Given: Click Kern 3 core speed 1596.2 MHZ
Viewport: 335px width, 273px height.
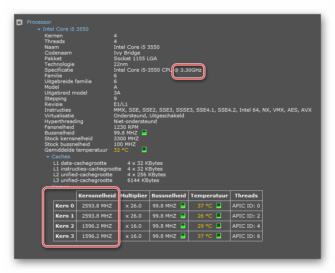Looking at the screenshot, I should 97,236.
